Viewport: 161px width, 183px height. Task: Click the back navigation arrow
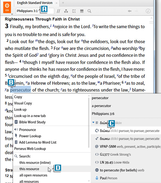[x=130, y=11]
